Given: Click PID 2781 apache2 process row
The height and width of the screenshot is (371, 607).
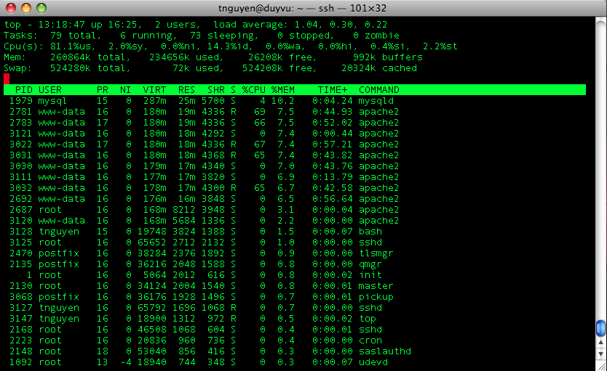Looking at the screenshot, I should 204,112.
